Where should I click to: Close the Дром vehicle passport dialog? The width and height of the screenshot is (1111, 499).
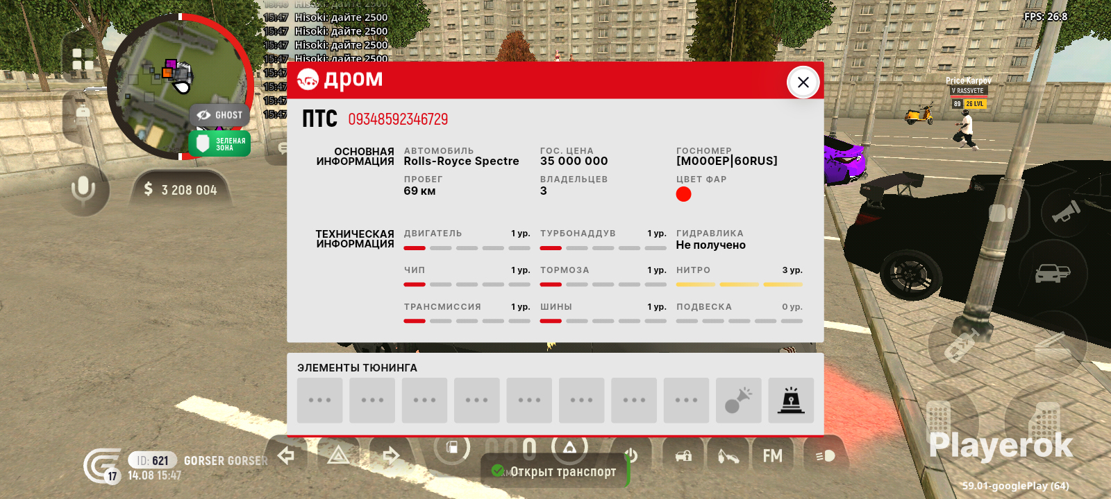pos(803,82)
